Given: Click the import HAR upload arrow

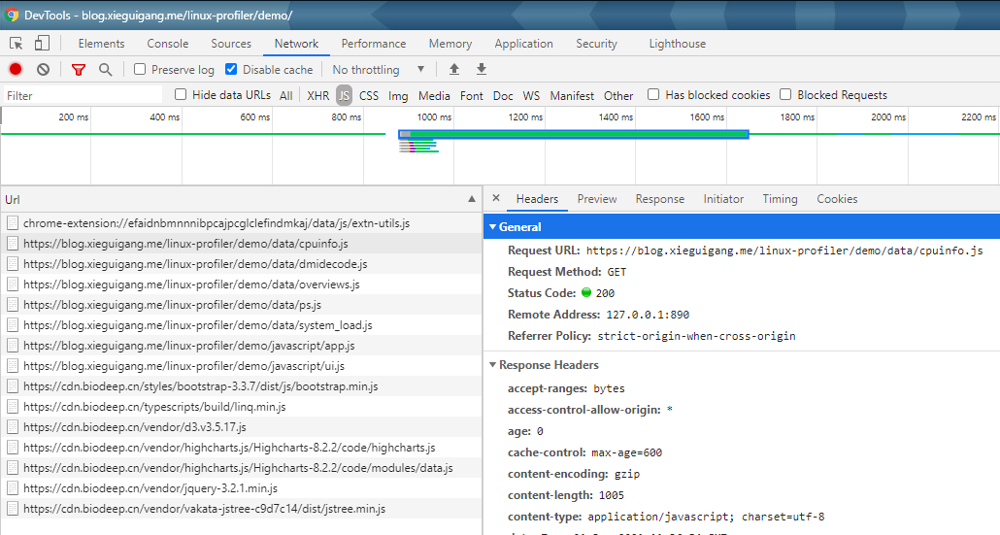Looking at the screenshot, I should coord(454,70).
